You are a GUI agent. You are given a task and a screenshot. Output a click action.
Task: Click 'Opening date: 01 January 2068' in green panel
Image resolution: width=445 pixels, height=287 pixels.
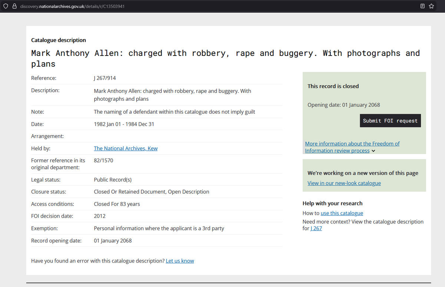(344, 105)
